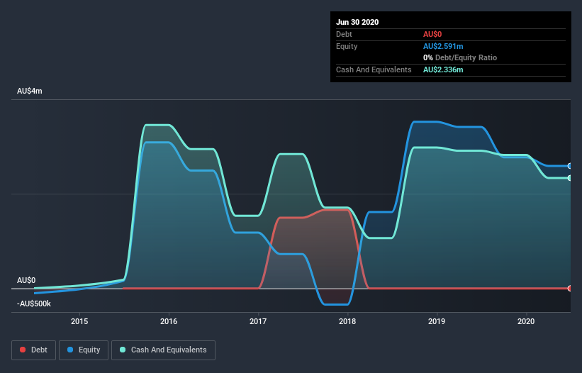This screenshot has height=373, width=582.
Task: Click the 2015 x-axis label
Action: (79, 321)
